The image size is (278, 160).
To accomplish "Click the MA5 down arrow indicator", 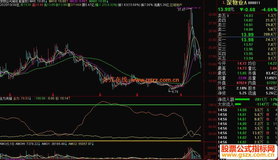I will (46, 2).
